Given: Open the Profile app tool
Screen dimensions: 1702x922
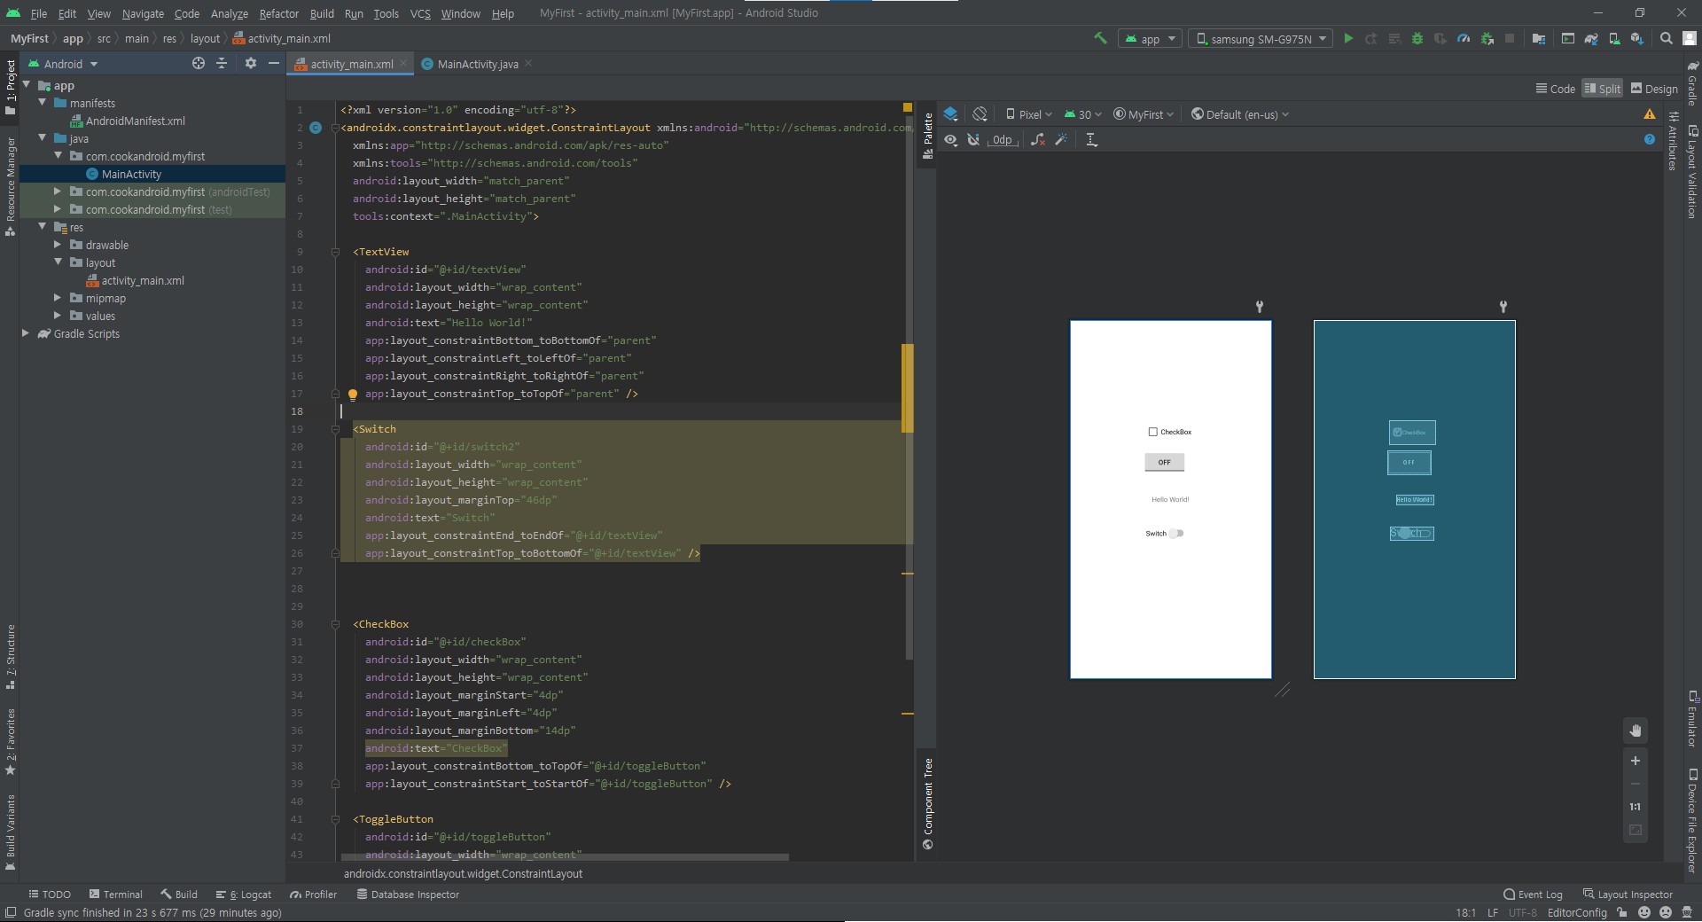Looking at the screenshot, I should point(1464,38).
